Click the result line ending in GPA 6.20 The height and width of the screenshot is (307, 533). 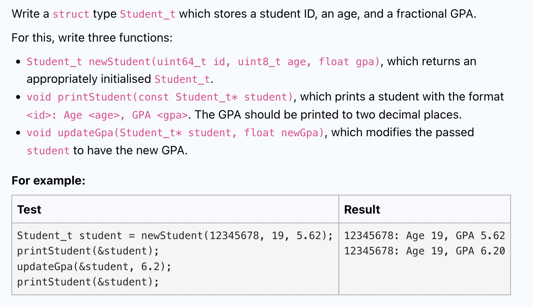pos(425,251)
